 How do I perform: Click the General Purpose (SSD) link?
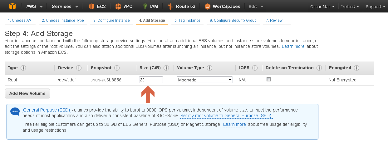(47, 110)
